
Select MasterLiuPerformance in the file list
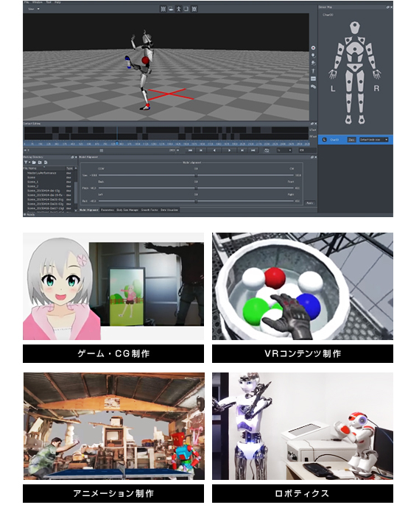coord(42,173)
